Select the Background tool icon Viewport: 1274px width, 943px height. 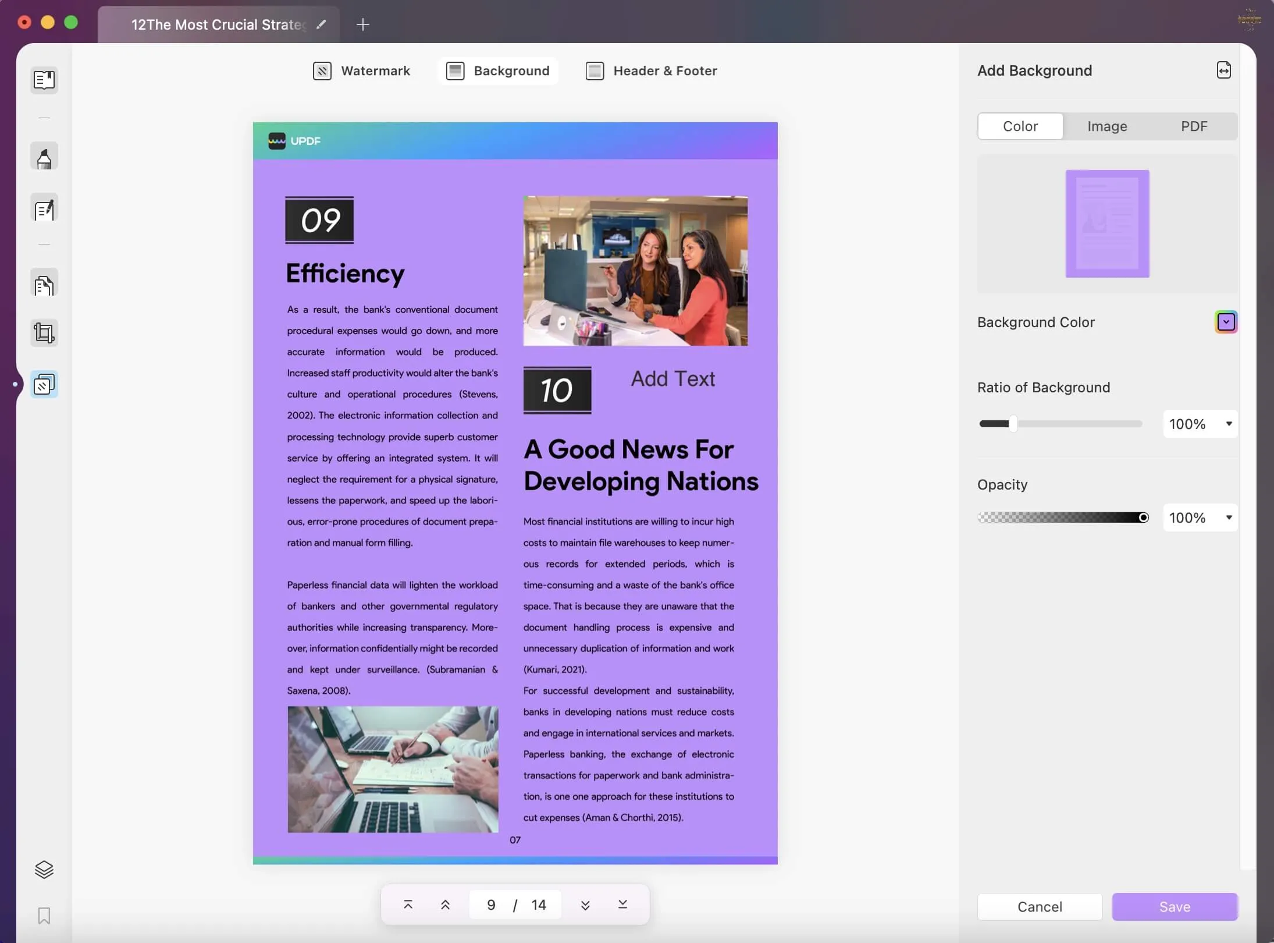[x=455, y=72]
